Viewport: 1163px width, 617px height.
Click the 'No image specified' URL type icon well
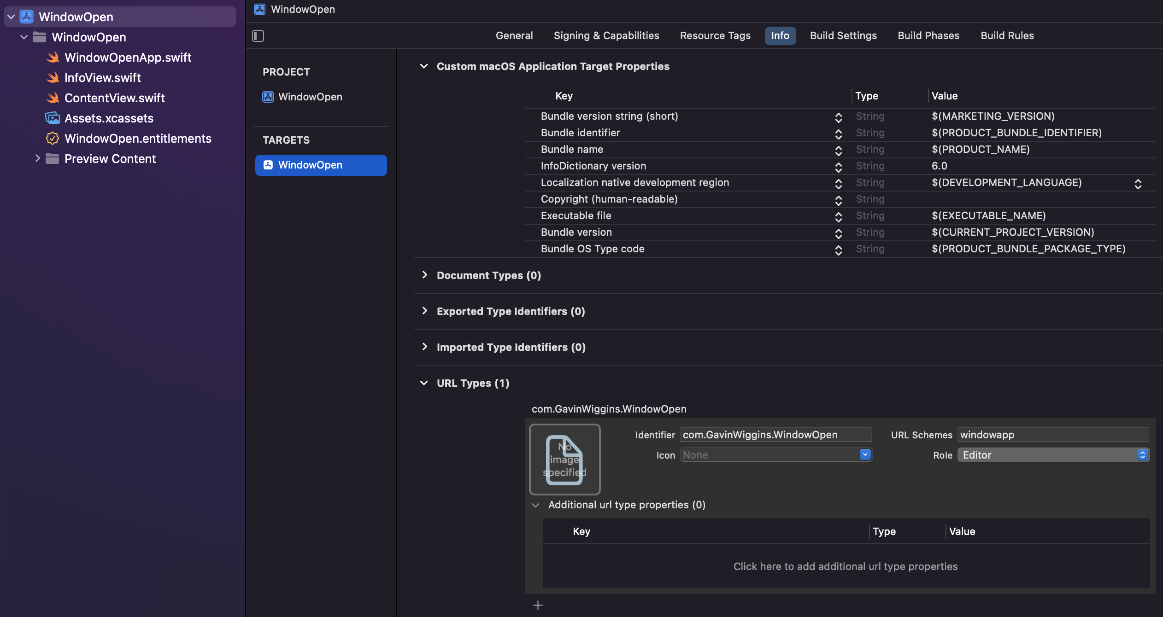click(x=564, y=460)
